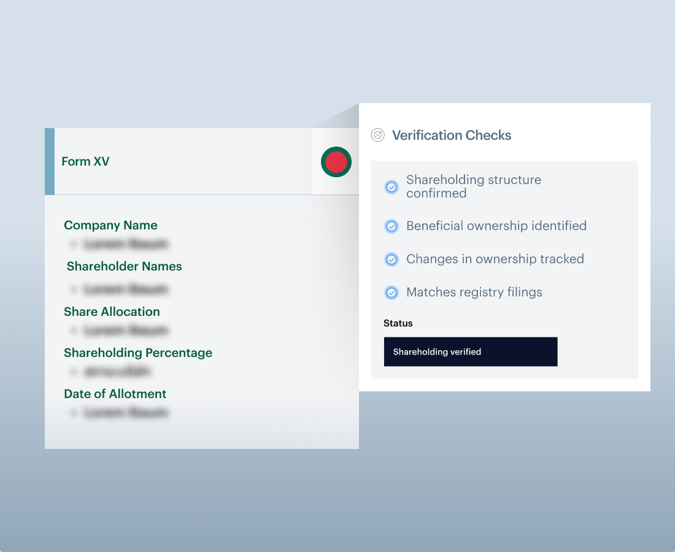Open the Verification Checks heading

pyautogui.click(x=452, y=136)
